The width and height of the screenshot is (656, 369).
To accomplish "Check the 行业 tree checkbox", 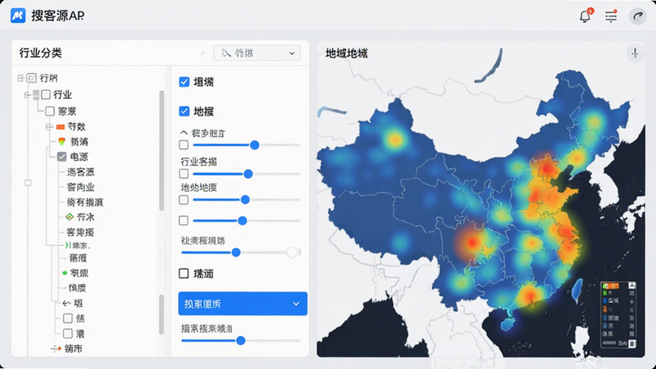I will pyautogui.click(x=46, y=94).
